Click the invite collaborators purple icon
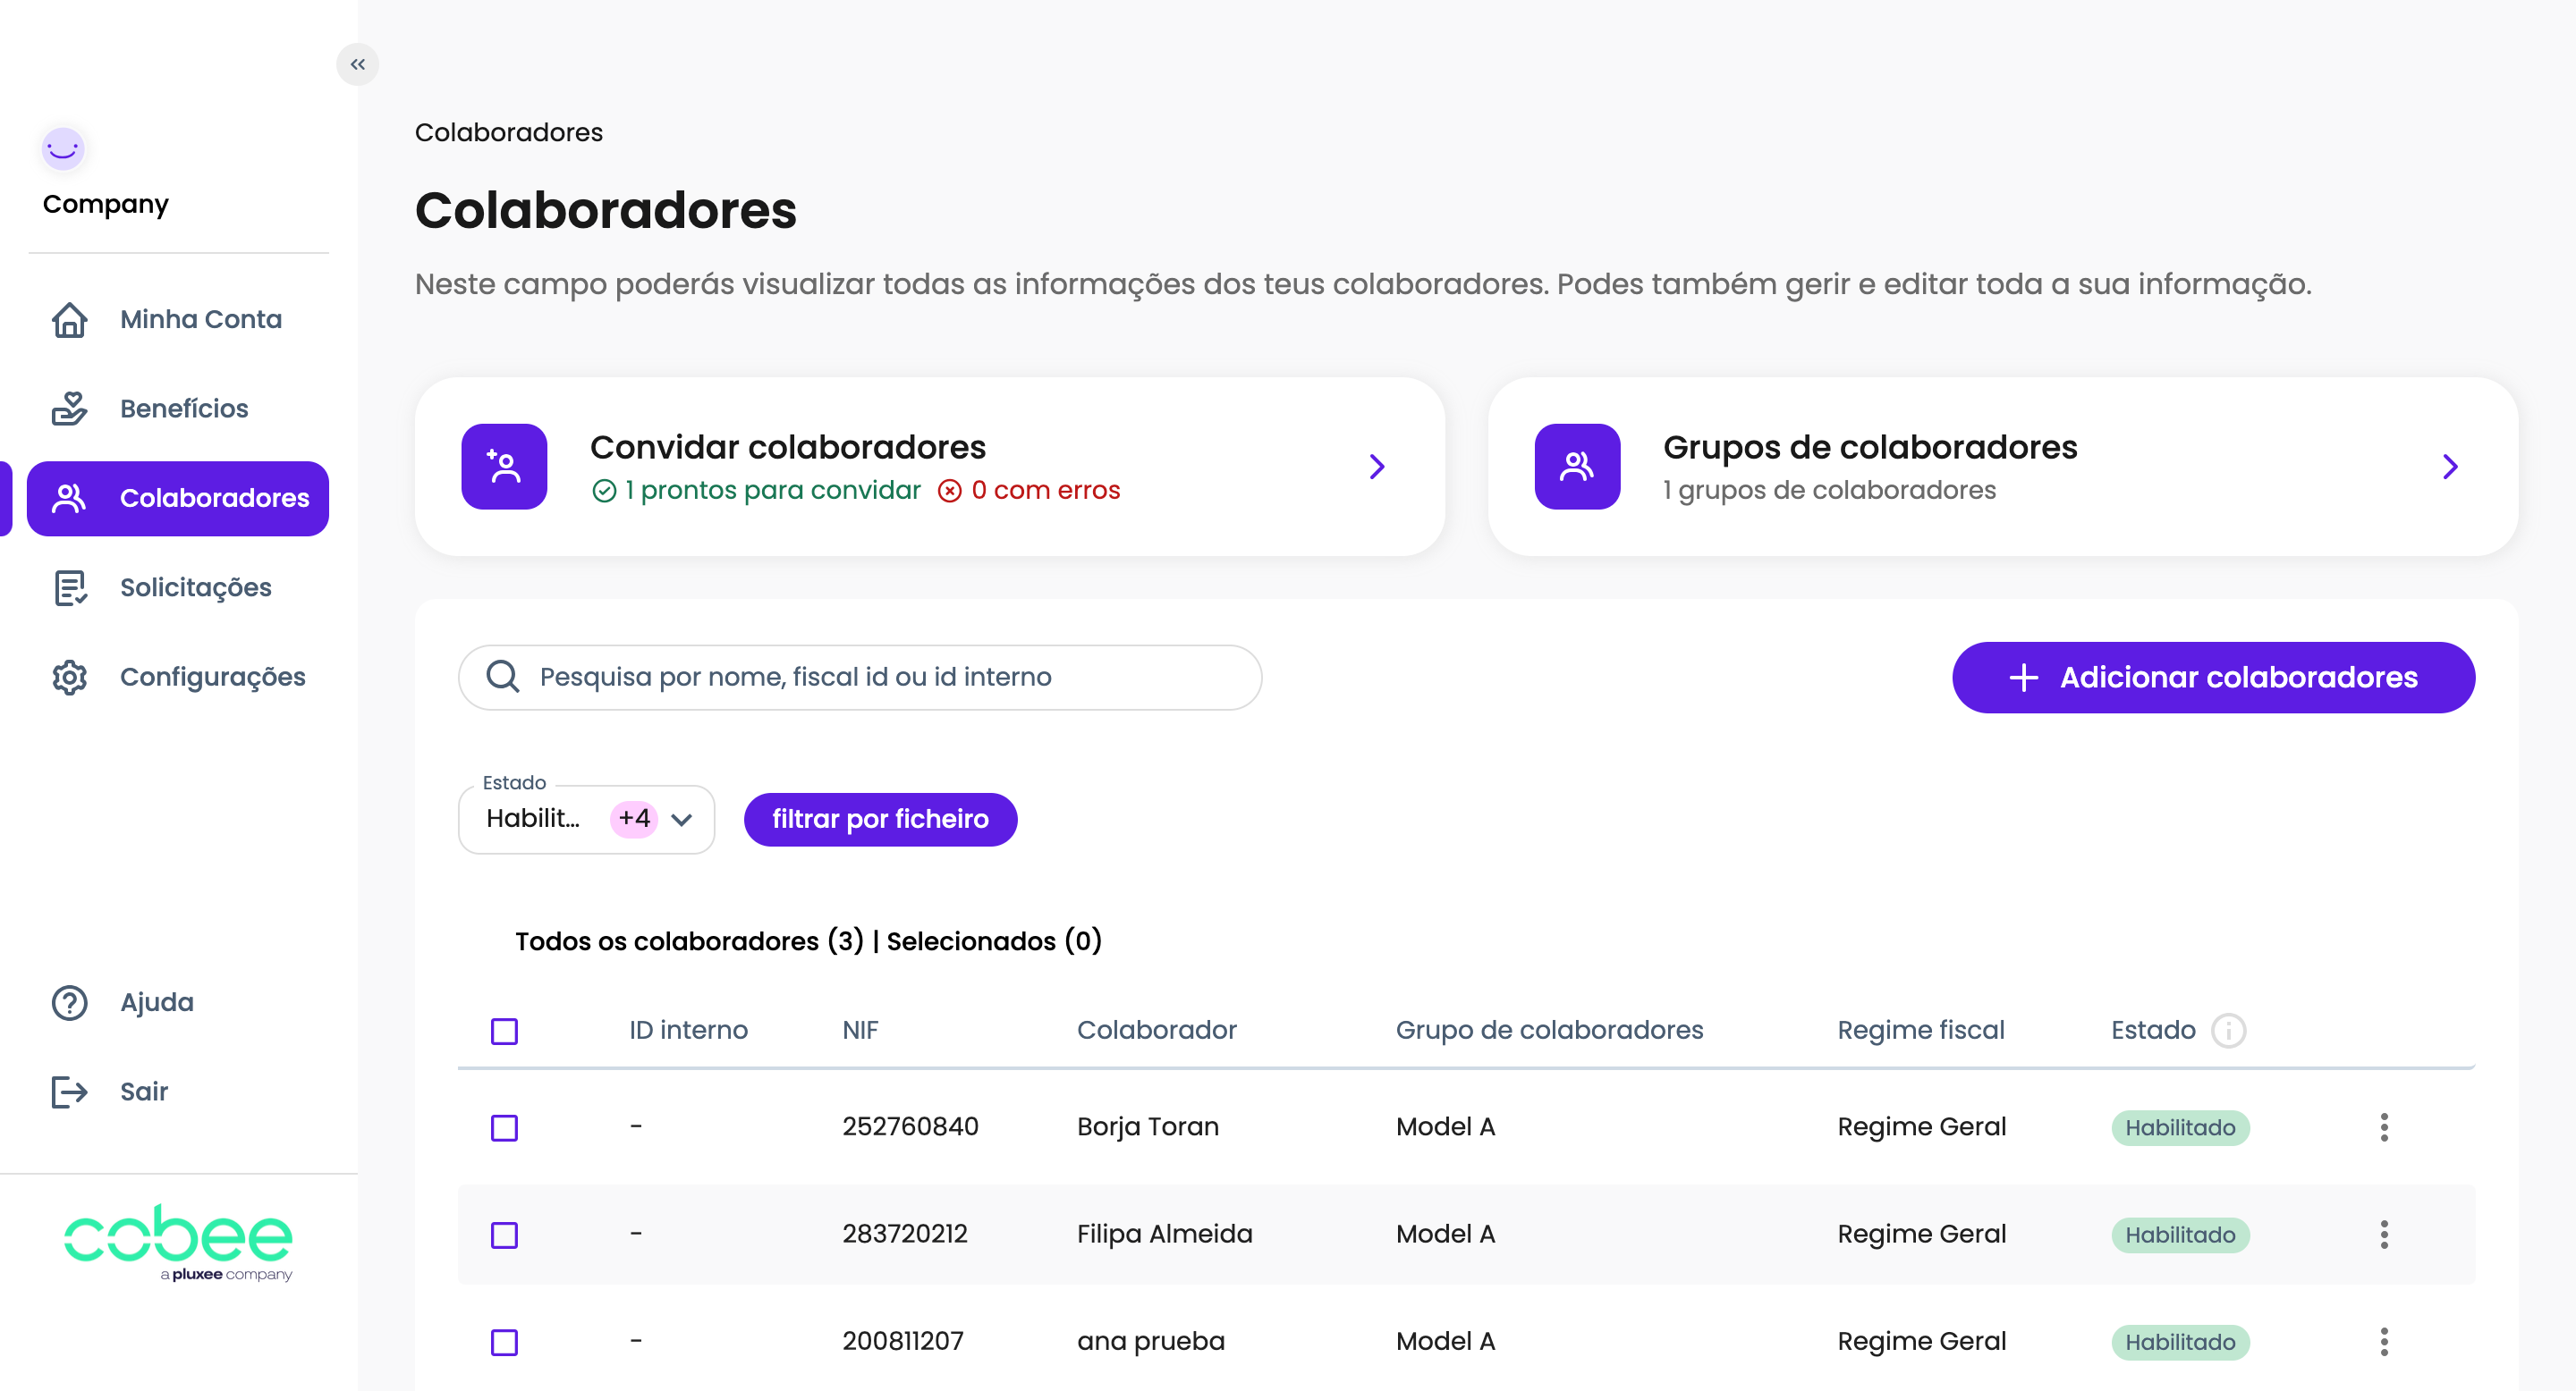 [x=504, y=467]
